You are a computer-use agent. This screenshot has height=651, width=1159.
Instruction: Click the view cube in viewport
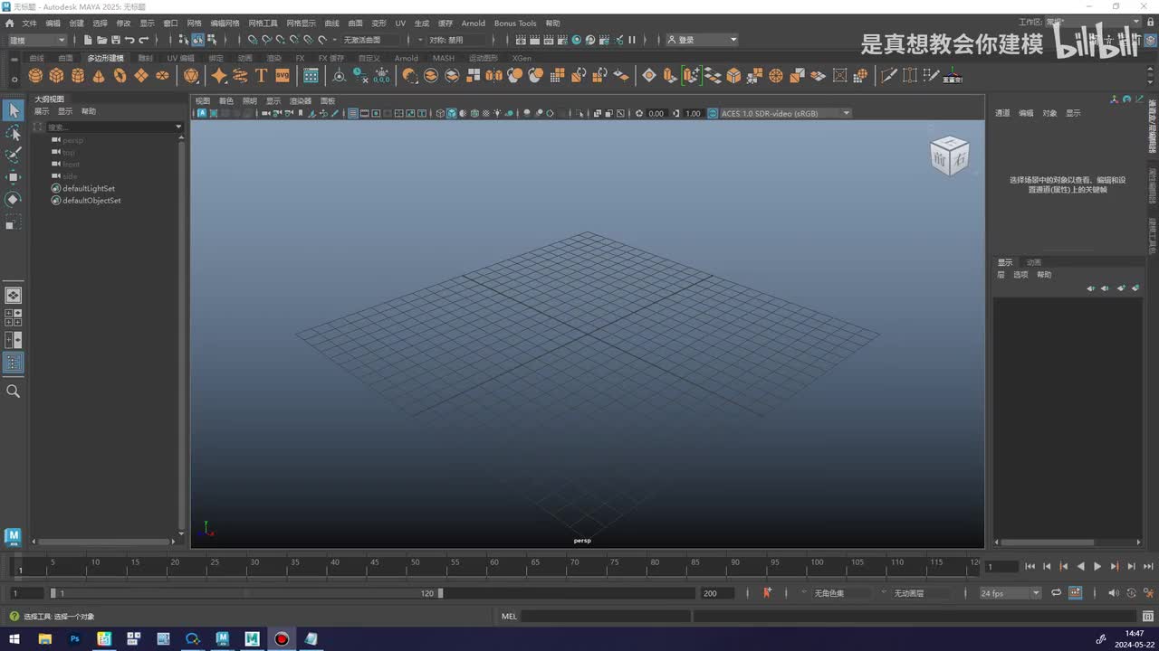point(949,156)
